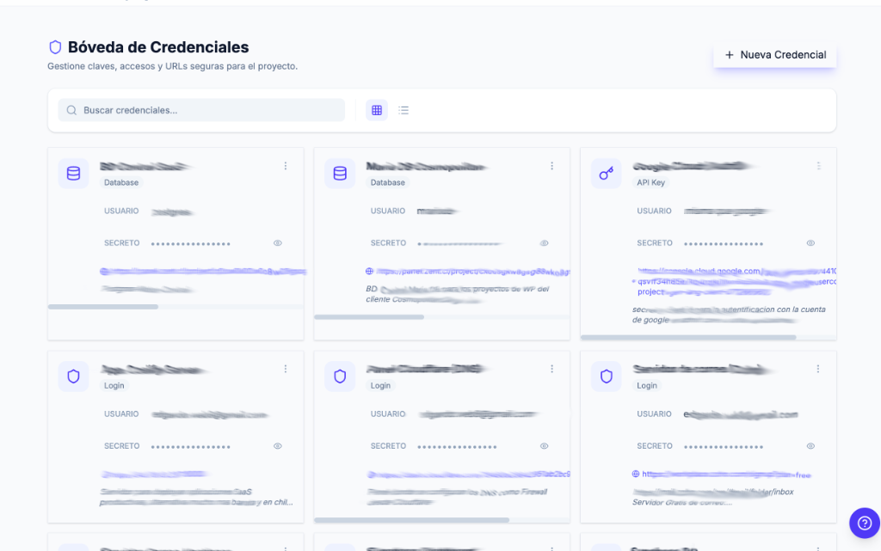Open options menu of first Database card

pyautogui.click(x=286, y=166)
